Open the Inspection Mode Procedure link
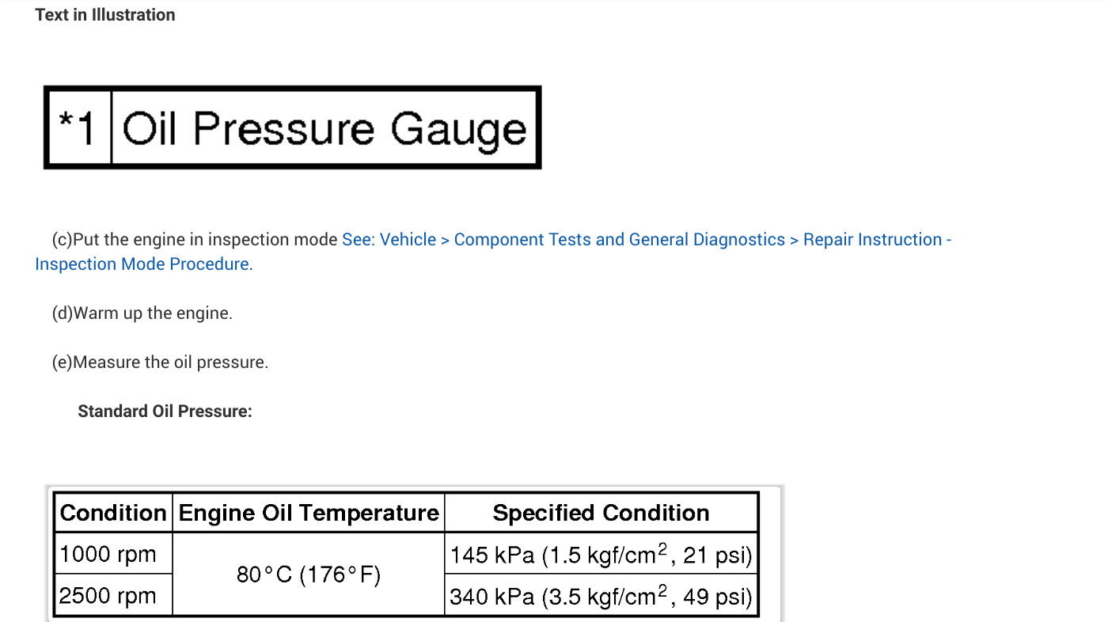This screenshot has width=1108, height=622. point(142,264)
